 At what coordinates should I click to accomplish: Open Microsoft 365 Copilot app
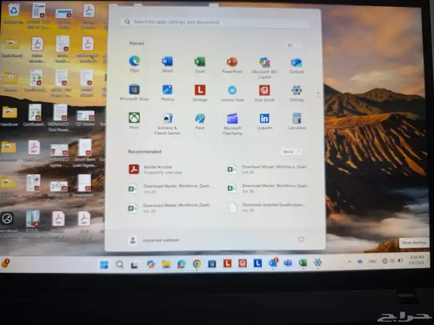point(265,63)
